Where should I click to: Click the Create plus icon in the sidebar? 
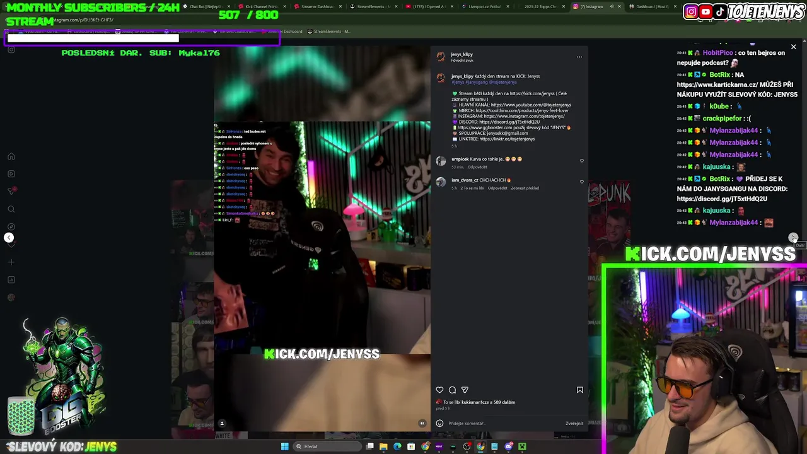pos(11,262)
